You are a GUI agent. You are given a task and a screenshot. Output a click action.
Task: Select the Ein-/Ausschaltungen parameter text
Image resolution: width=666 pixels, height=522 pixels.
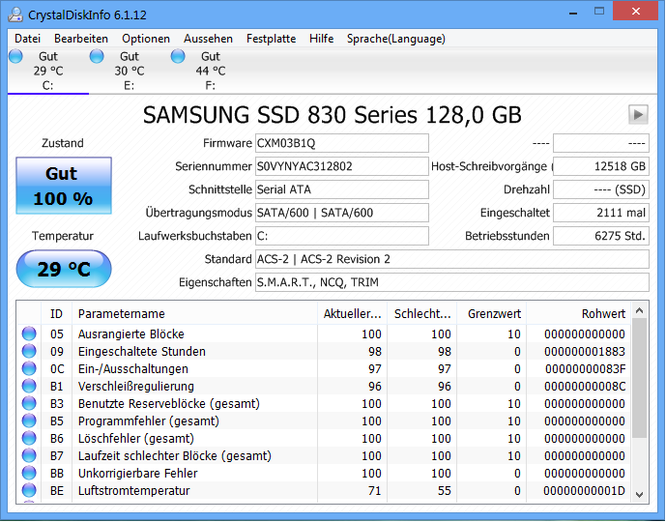point(133,369)
